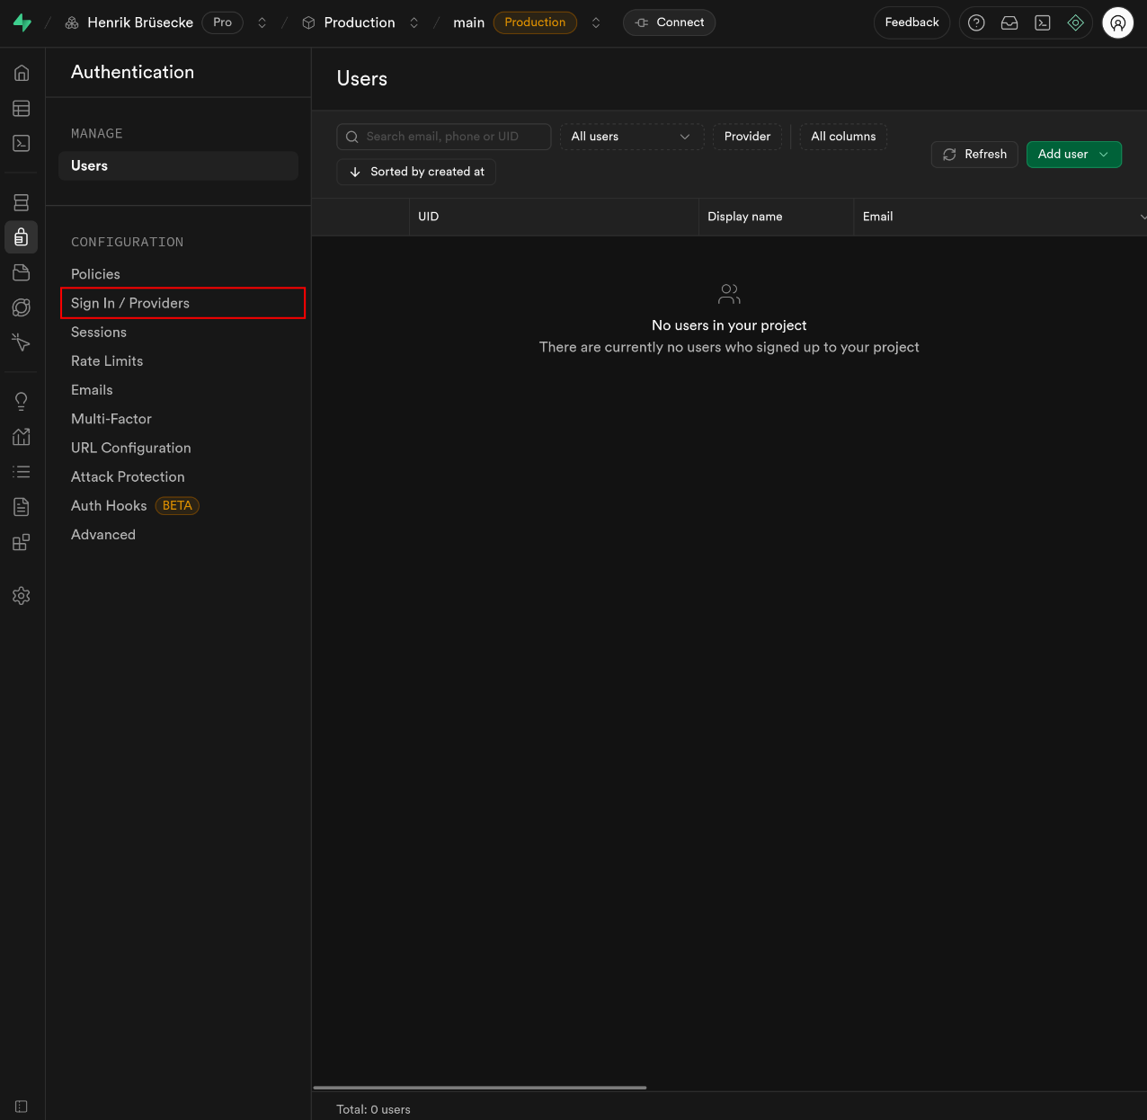View the Advisors lightbulb icon

[21, 401]
